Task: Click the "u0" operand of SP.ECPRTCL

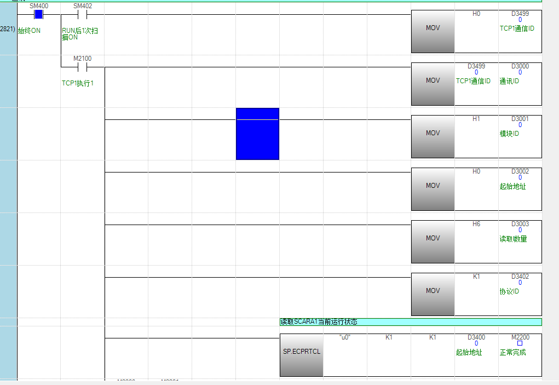Action: pos(344,337)
